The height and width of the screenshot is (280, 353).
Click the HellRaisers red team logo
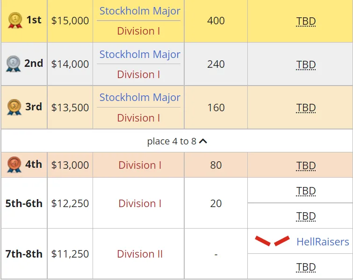pyautogui.click(x=272, y=241)
